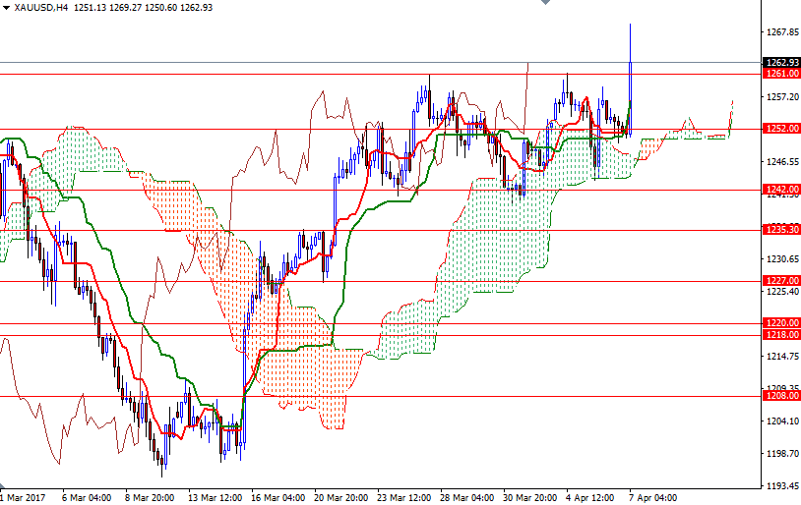Click the 23 Mar 12:00 time axis label
Screen dimensions: 801x505
pos(403,497)
